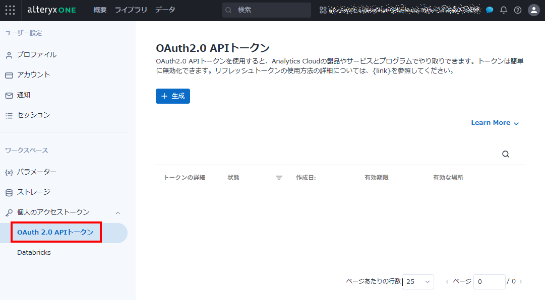Image resolution: width=545 pixels, height=300 pixels.
Task: Open the ライブラリ menu
Action: pyautogui.click(x=131, y=10)
